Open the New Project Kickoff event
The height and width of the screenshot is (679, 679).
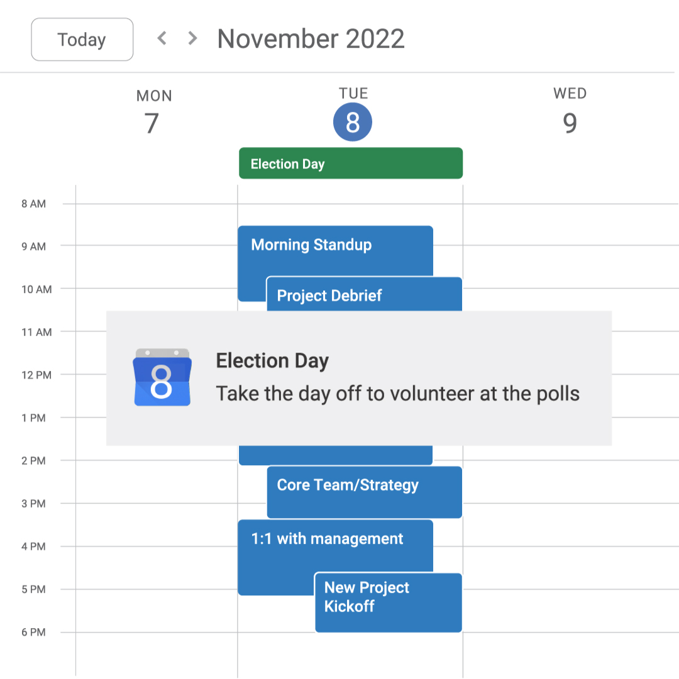(x=388, y=602)
